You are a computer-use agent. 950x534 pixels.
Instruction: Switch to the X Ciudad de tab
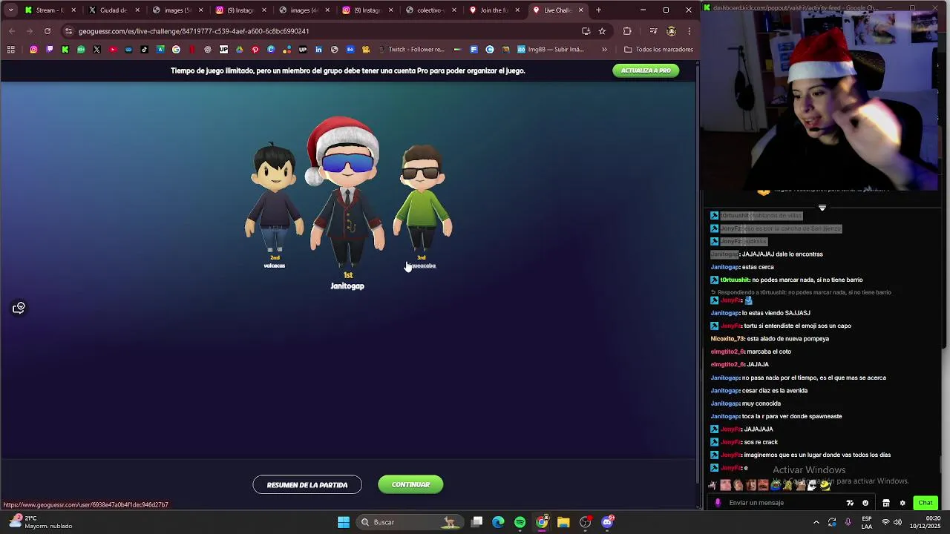coord(113,10)
